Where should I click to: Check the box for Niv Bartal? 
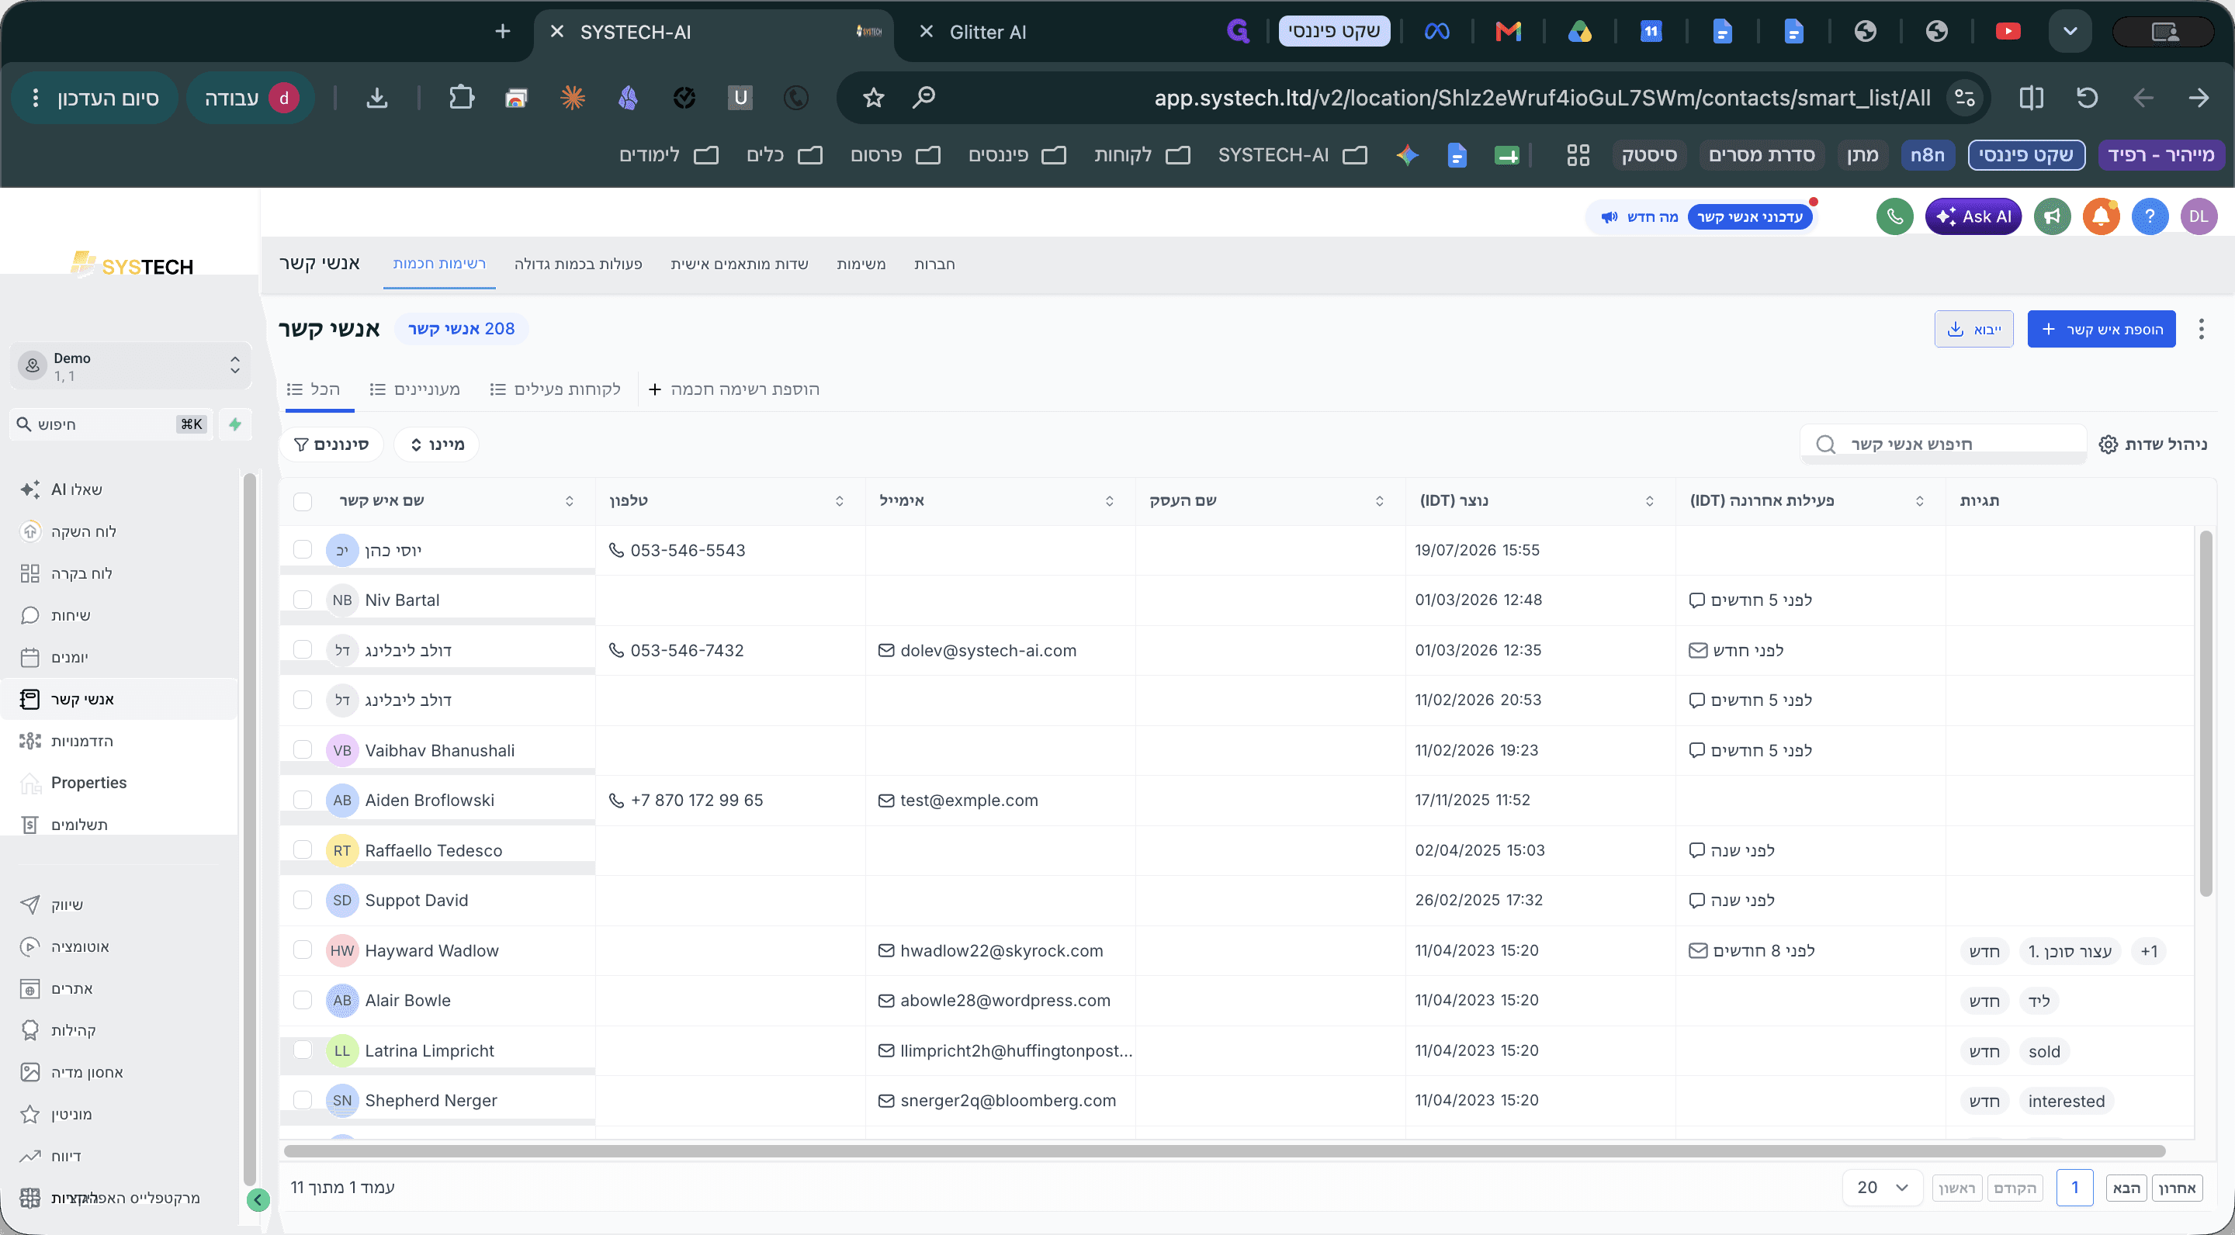point(302,600)
